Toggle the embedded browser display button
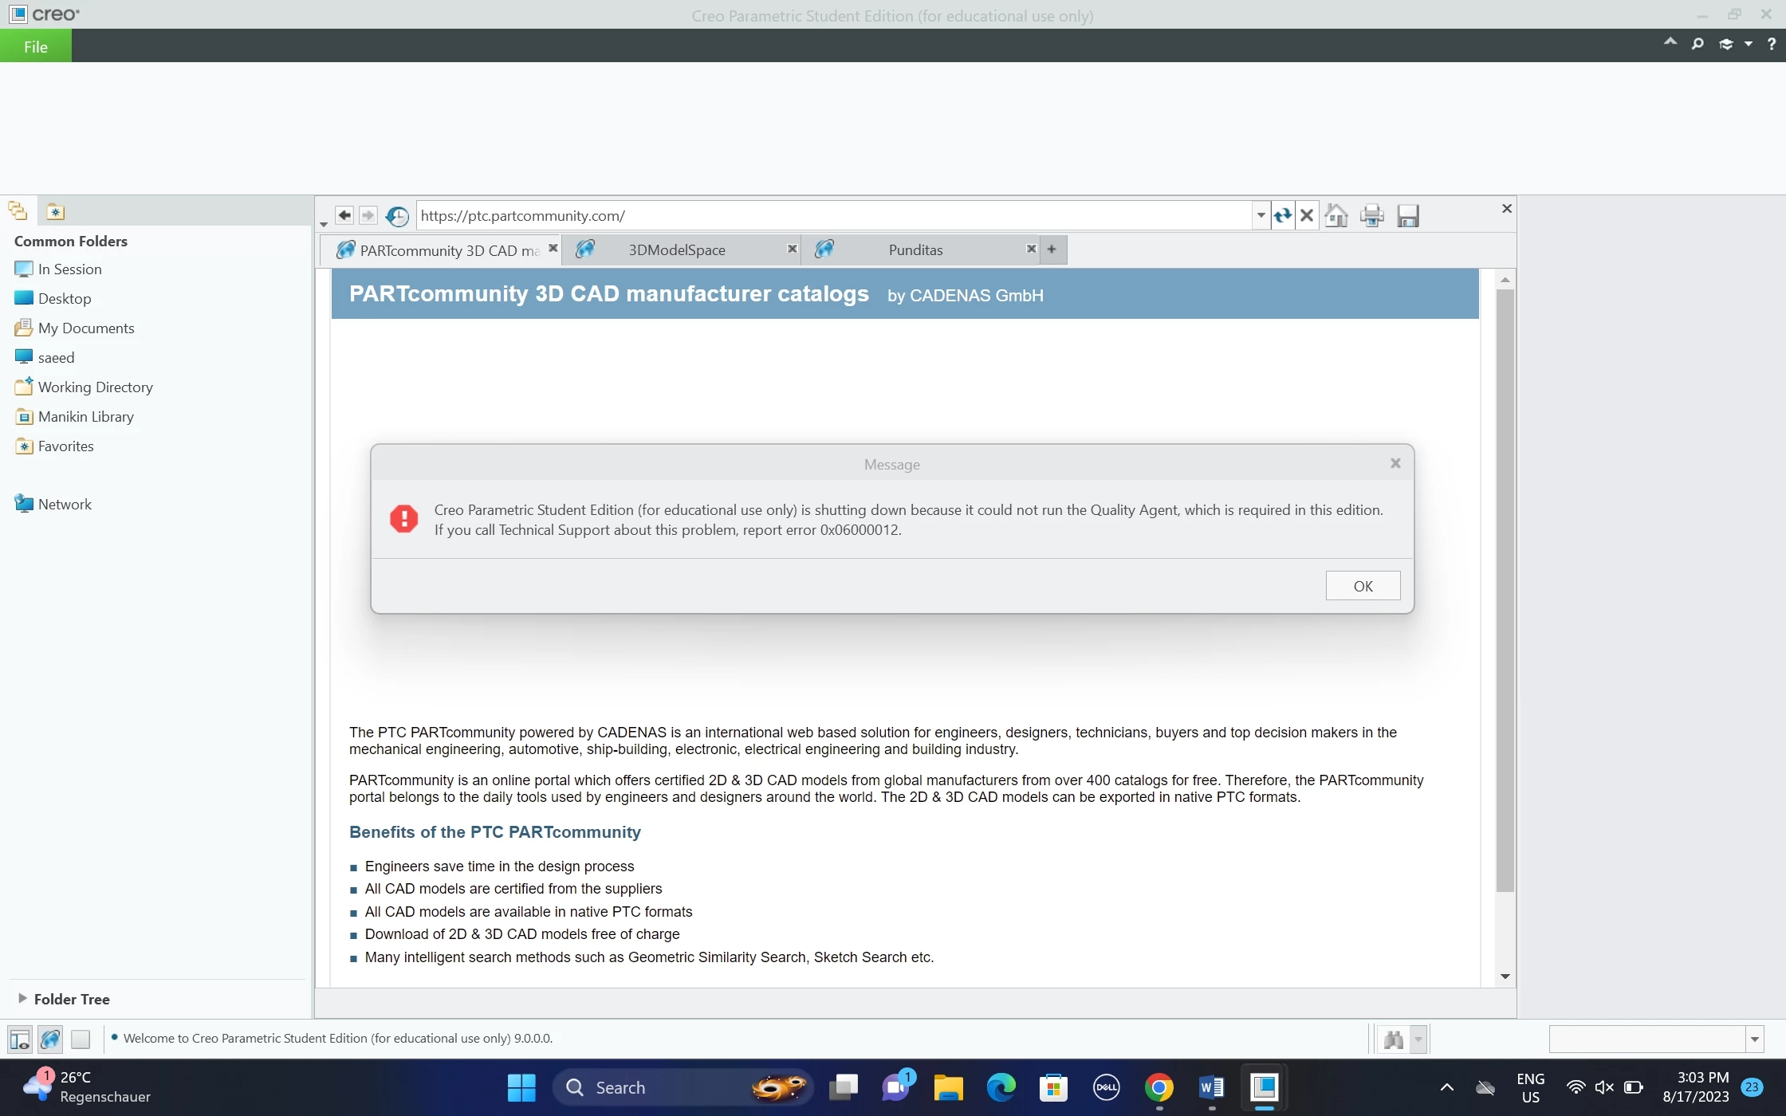Viewport: 1786px width, 1116px height. [50, 1039]
